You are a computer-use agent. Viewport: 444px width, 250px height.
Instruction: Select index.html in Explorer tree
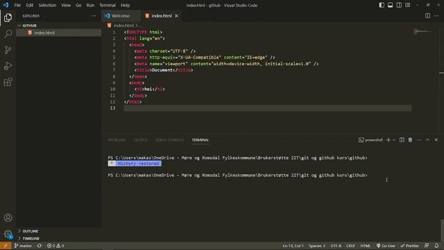click(58, 33)
